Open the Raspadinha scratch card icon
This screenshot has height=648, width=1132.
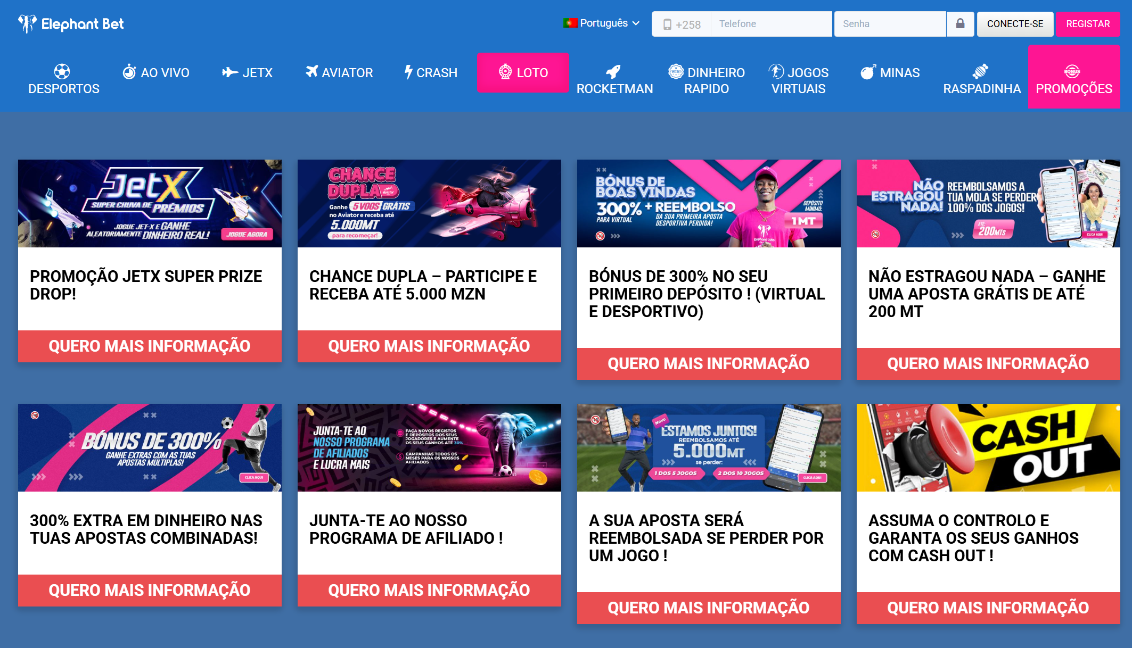point(980,71)
